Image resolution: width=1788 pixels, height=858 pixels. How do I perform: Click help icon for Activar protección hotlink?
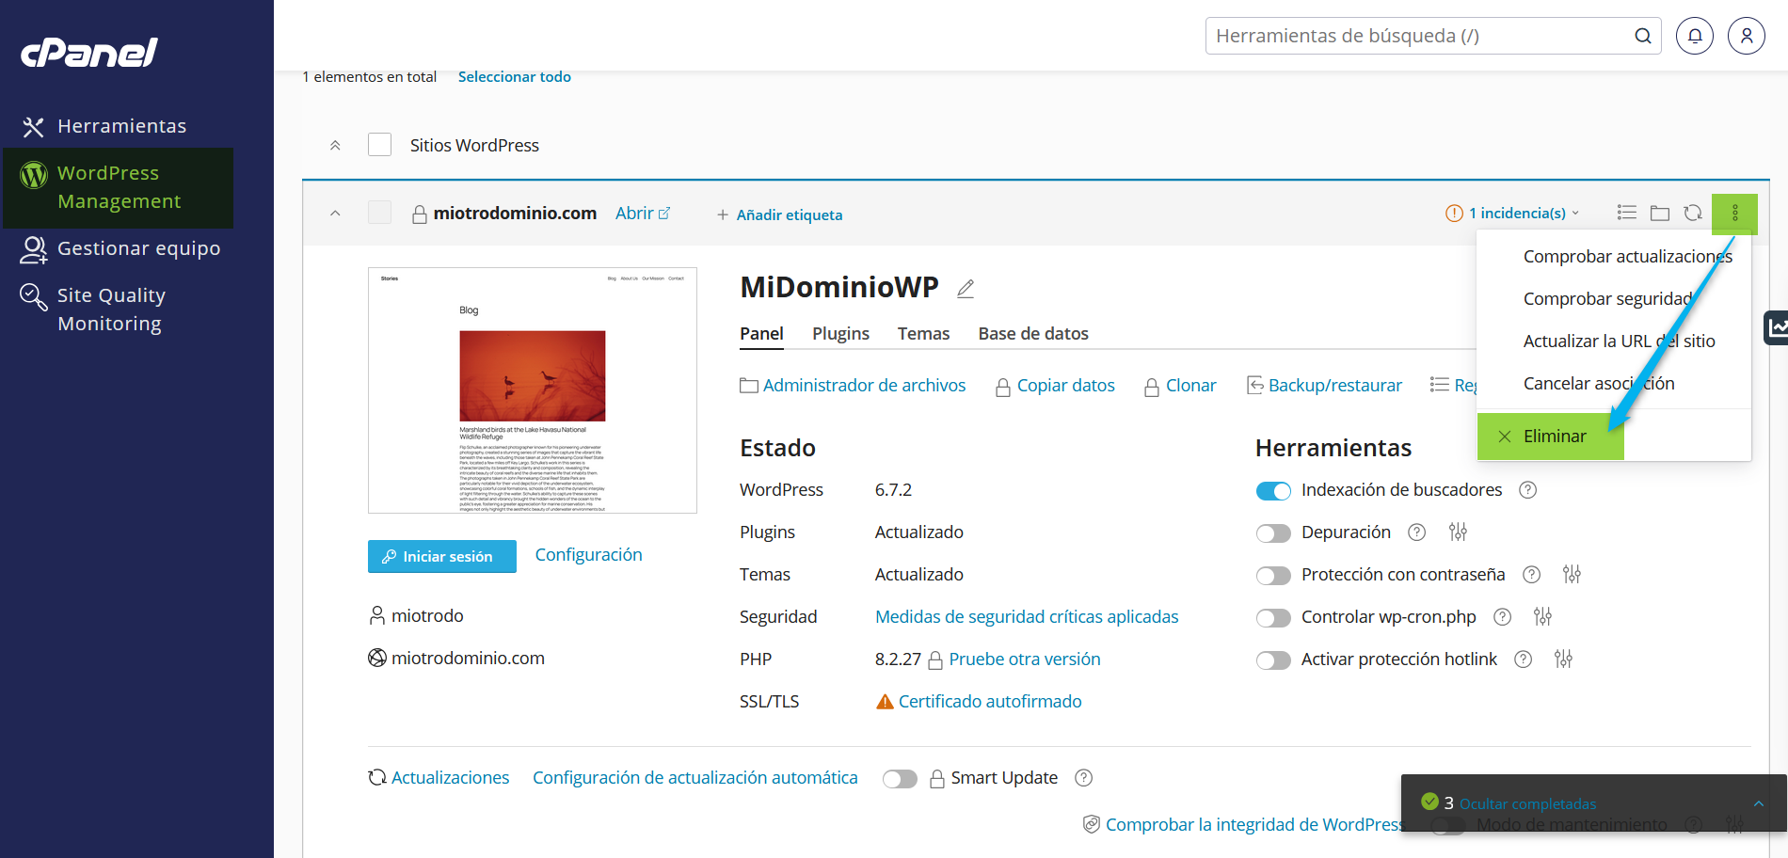(x=1524, y=659)
